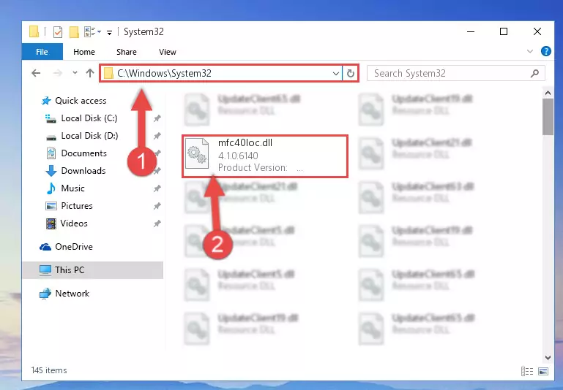
Task: Maximize the System32 window
Action: [x=504, y=31]
